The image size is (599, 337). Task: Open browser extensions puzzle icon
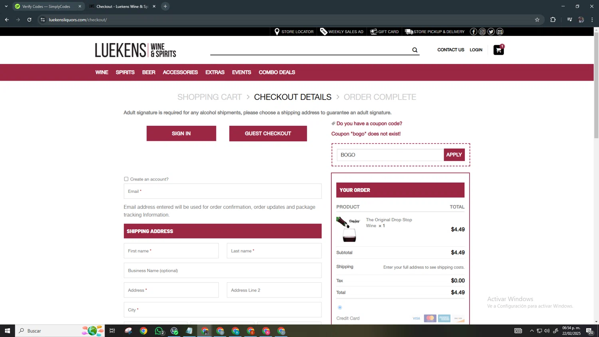coord(553,20)
